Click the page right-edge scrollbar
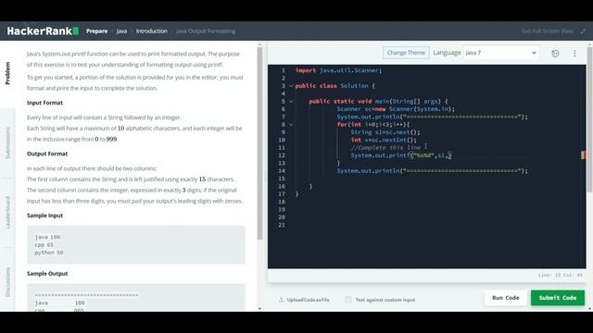 (589, 120)
